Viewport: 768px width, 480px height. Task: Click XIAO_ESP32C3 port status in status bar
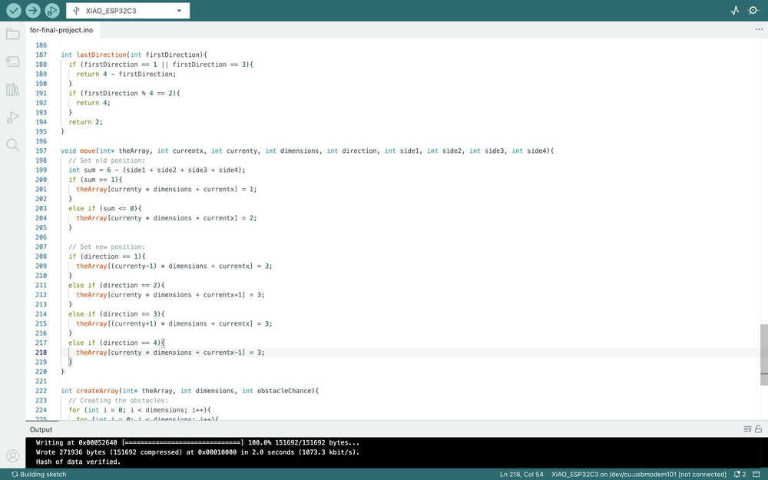(x=639, y=474)
